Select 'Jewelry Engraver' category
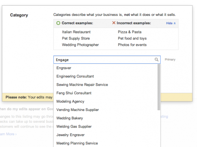This screenshot has height=147, width=197. pos(107,135)
